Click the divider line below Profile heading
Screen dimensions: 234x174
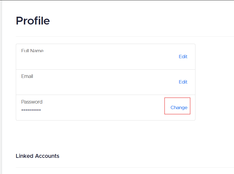(x=125, y=36)
